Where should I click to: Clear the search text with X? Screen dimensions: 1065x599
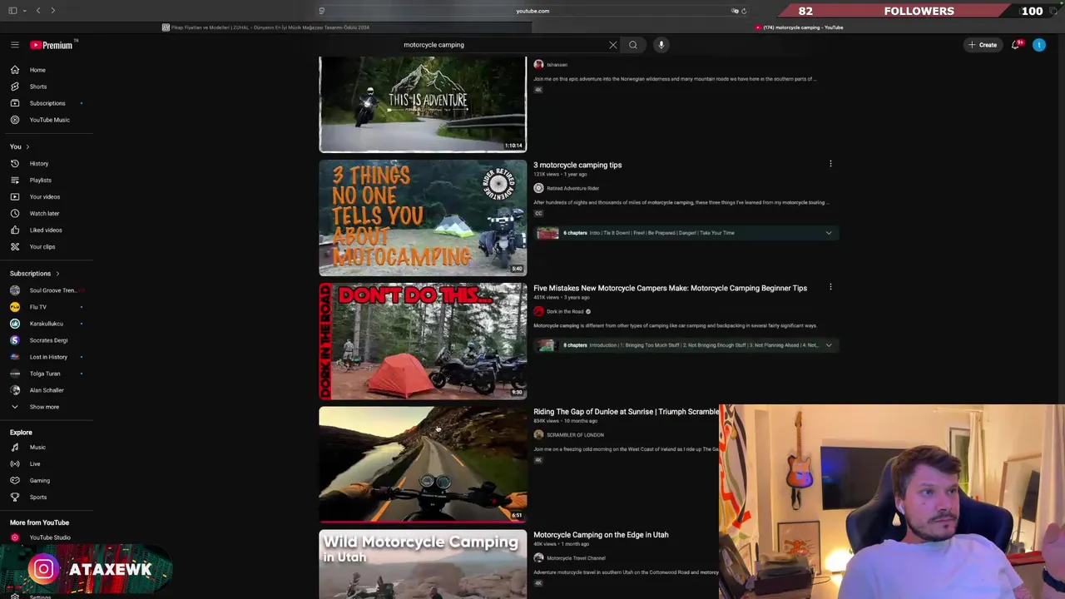(x=613, y=45)
